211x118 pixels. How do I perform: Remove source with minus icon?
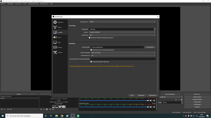(44, 109)
